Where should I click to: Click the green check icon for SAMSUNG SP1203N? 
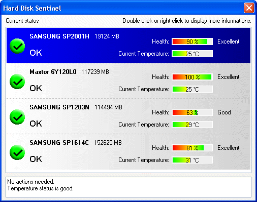tap(17, 117)
